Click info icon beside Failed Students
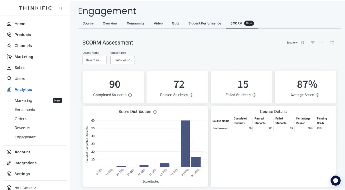The height and width of the screenshot is (190, 345). [254, 95]
